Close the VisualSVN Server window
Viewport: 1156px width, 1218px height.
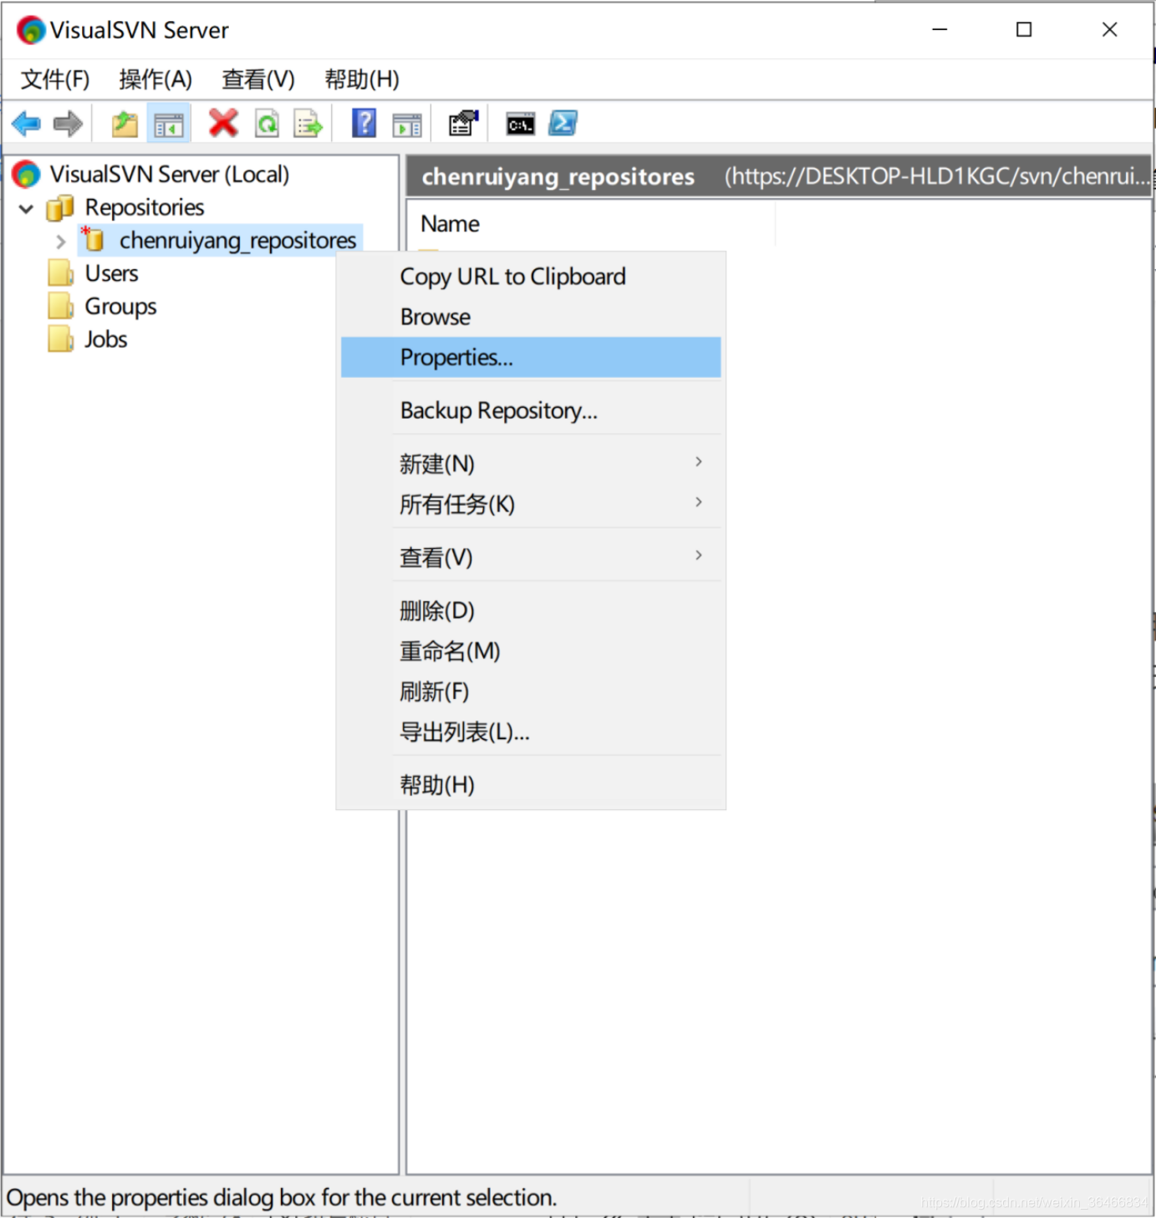pos(1110,29)
